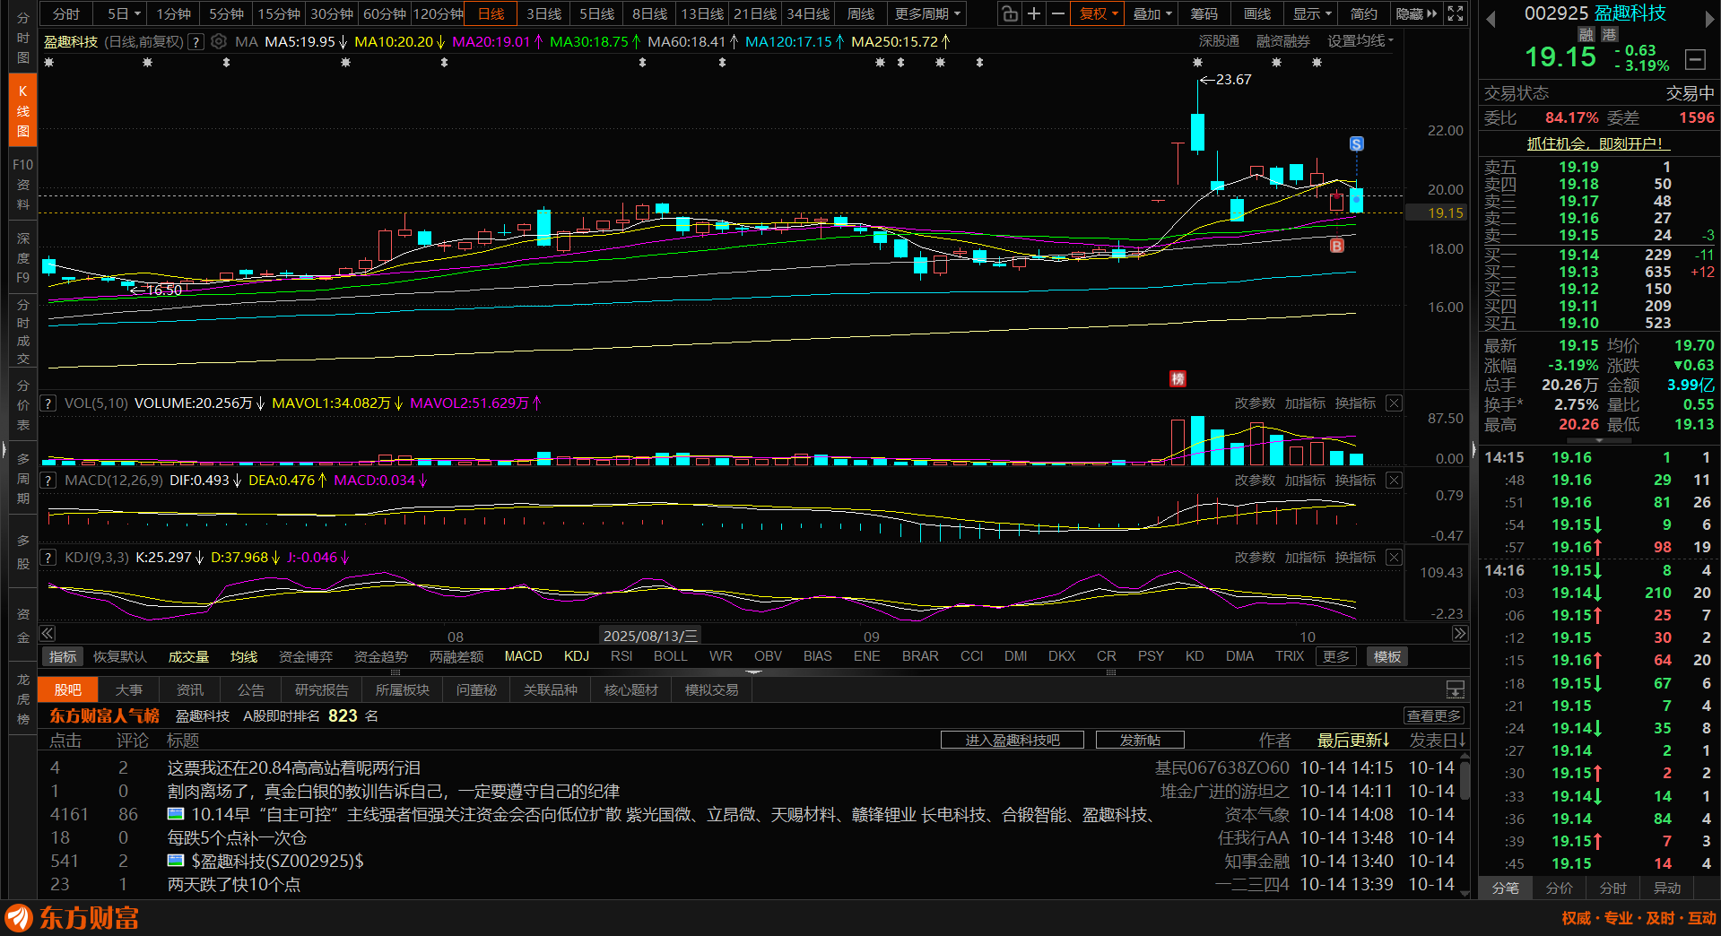Jump the chart timeline to the earliest data
The image size is (1721, 936).
(x=48, y=634)
